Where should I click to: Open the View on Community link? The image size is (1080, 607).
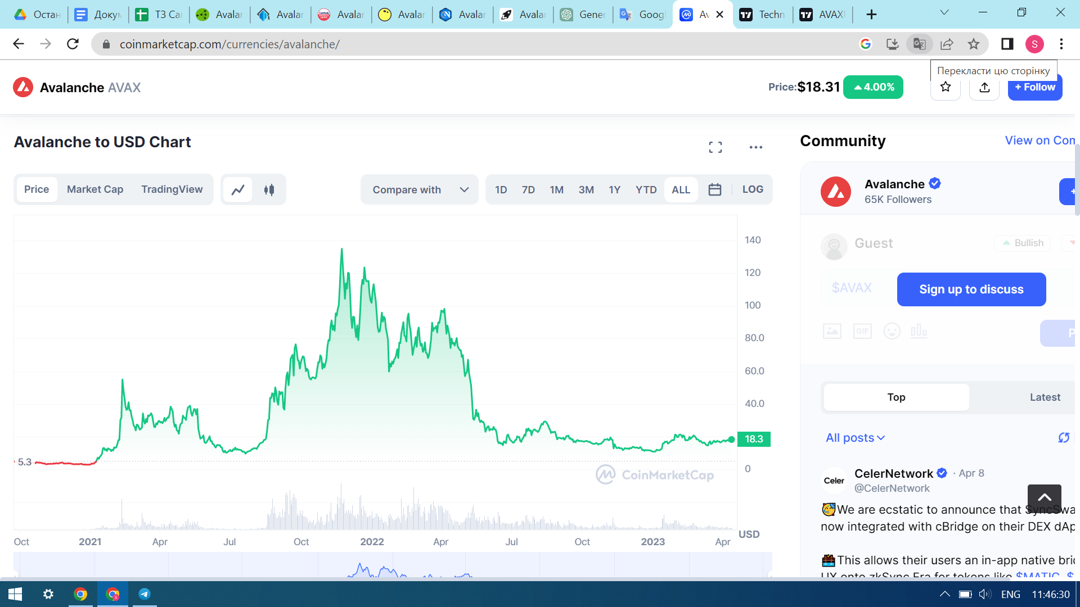point(1041,141)
